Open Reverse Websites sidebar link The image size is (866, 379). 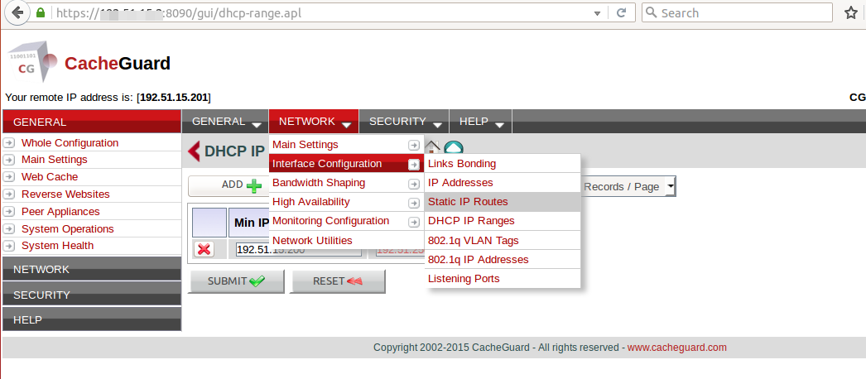click(x=65, y=194)
